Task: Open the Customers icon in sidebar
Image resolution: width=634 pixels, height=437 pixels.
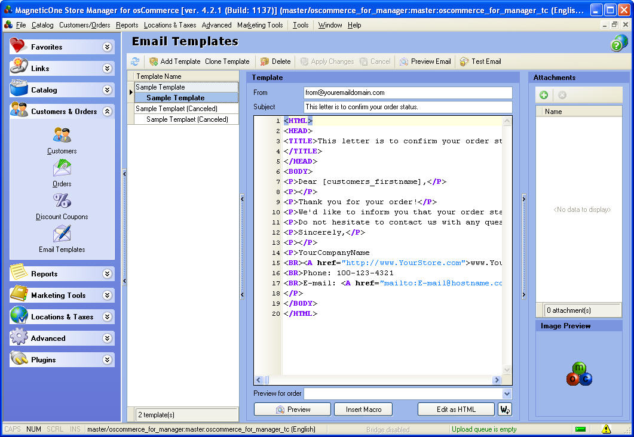Action: tap(62, 140)
